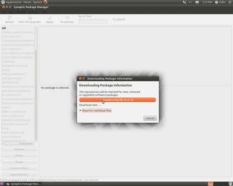Click the Custom Filters button

pos(19,168)
